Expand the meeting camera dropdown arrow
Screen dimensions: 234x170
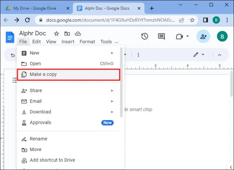point(188,36)
